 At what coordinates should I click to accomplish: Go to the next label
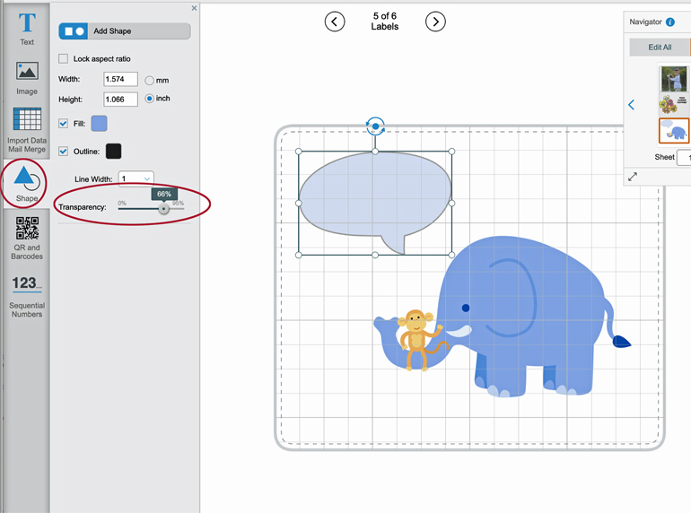coord(435,22)
